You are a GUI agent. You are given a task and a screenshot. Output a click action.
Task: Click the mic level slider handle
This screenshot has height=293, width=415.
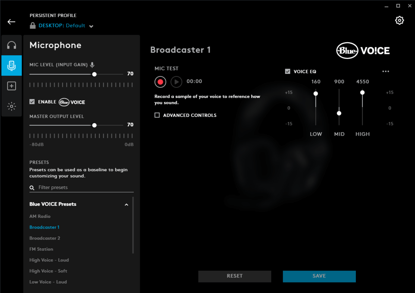point(94,74)
